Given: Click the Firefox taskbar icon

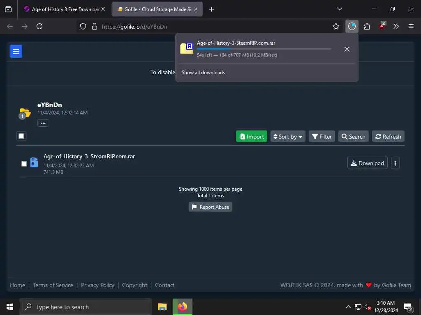Looking at the screenshot, I should tap(182, 307).
